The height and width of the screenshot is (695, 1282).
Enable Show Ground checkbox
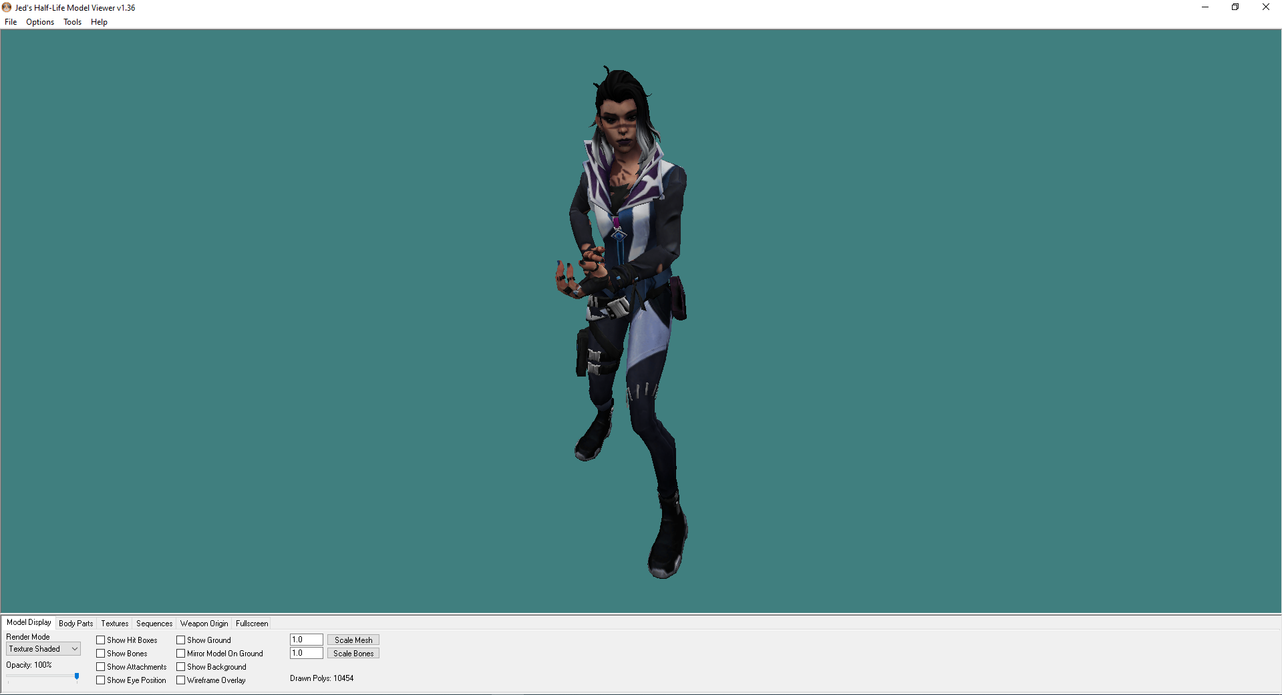181,640
